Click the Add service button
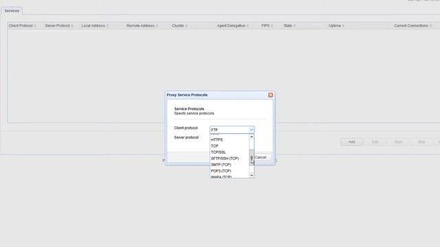 coord(351,142)
